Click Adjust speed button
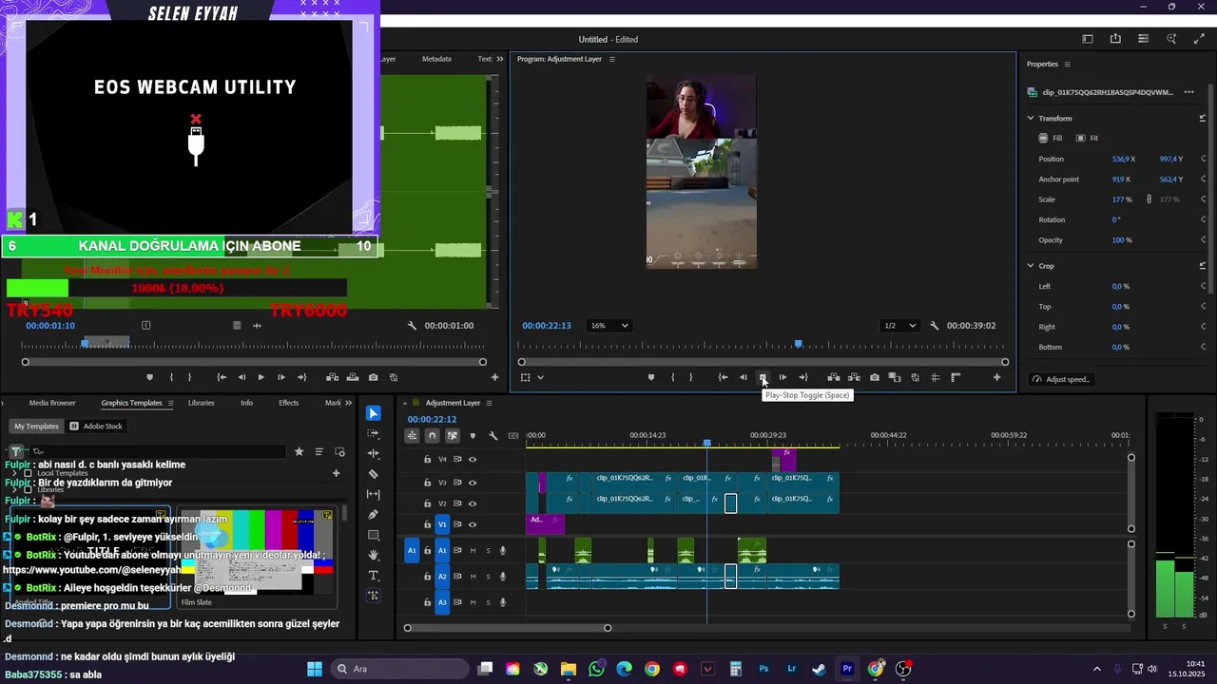 [x=1061, y=379]
